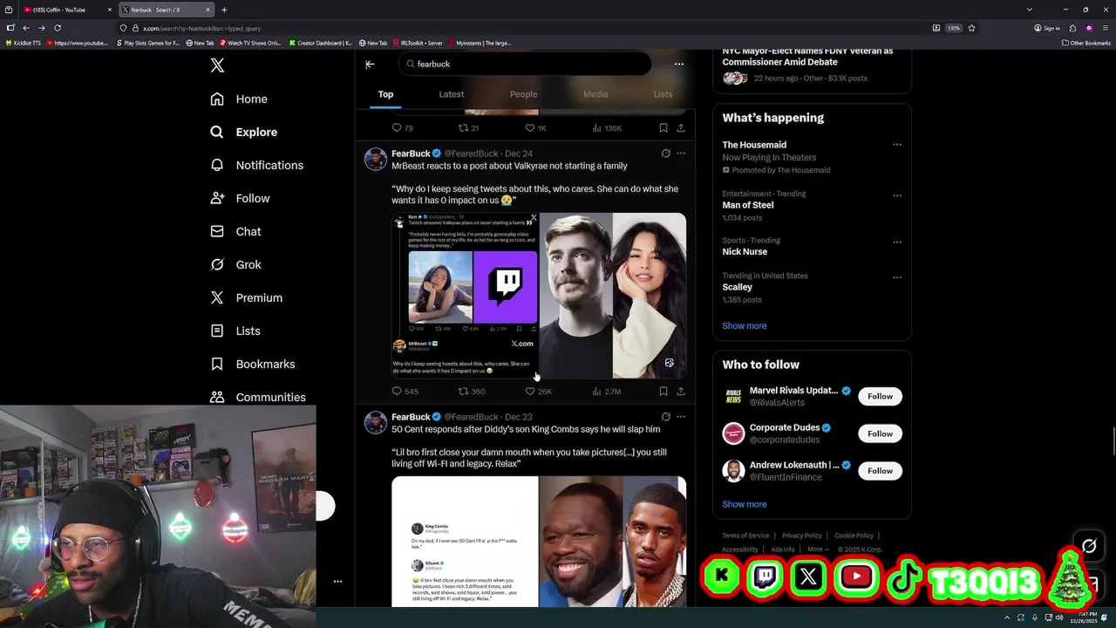Open Cookie Policy link
The height and width of the screenshot is (628, 1116).
pos(854,536)
